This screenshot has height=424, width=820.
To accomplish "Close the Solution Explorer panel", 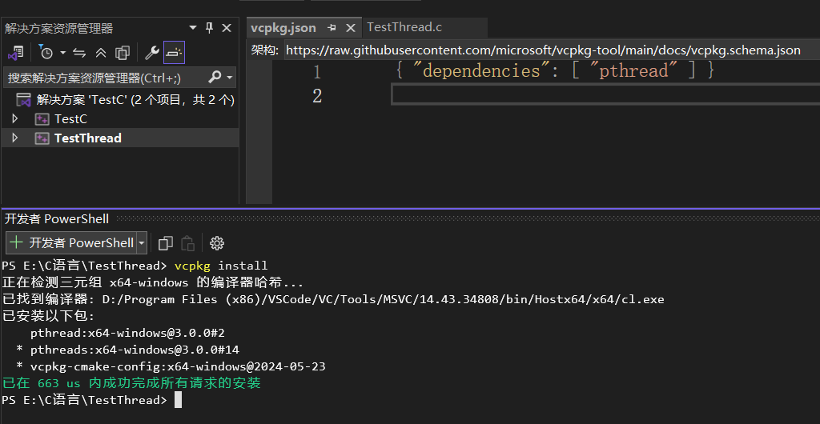I will coord(227,28).
